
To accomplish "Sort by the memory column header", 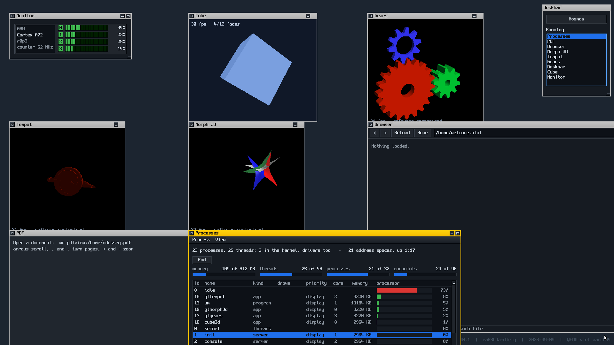I will tap(360, 283).
